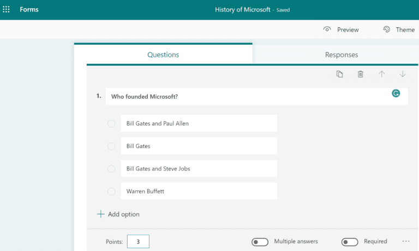Mark Warren Buffett radio option
Screen dimensions: 419x251
(x=111, y=191)
